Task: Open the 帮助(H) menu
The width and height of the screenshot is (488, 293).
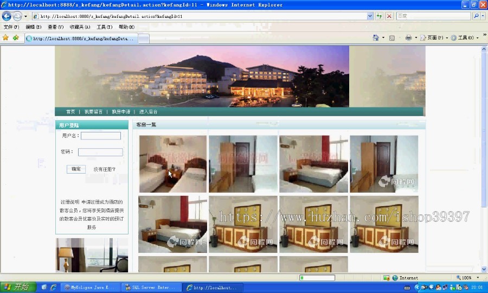Action: [126, 27]
